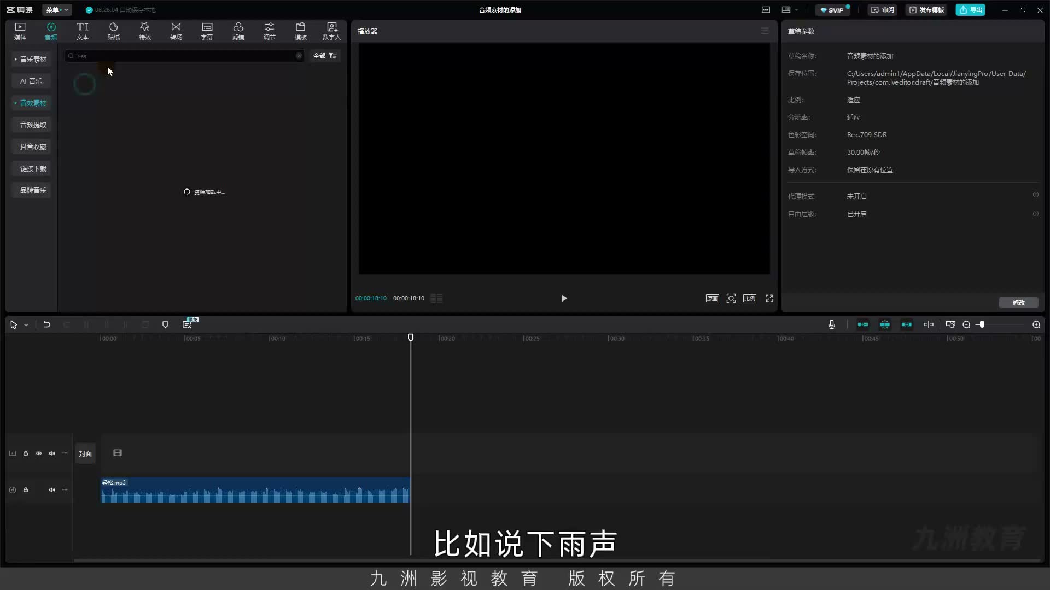This screenshot has height=590, width=1050.
Task: Click the preview zoom focus icon
Action: point(731,298)
